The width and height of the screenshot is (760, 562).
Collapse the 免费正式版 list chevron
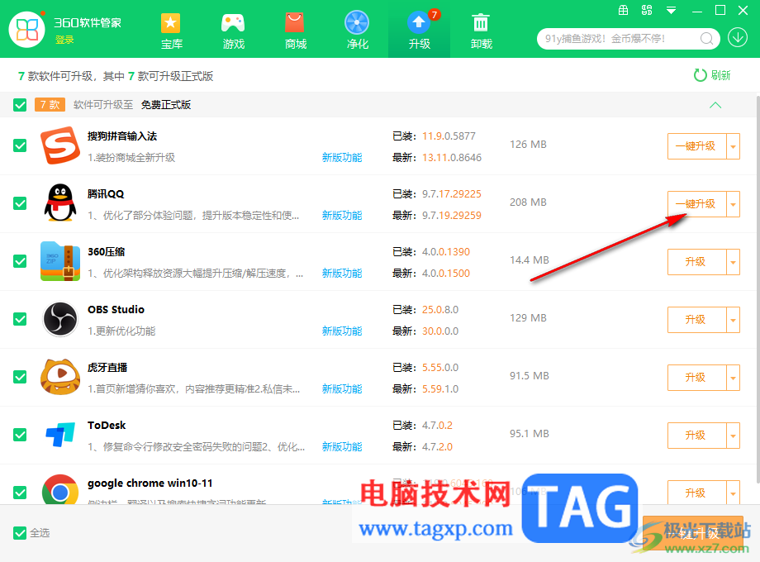[715, 105]
